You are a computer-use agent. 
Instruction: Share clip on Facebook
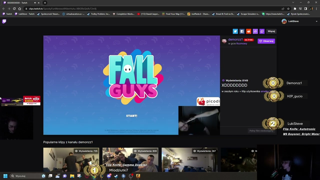[x=242, y=31]
